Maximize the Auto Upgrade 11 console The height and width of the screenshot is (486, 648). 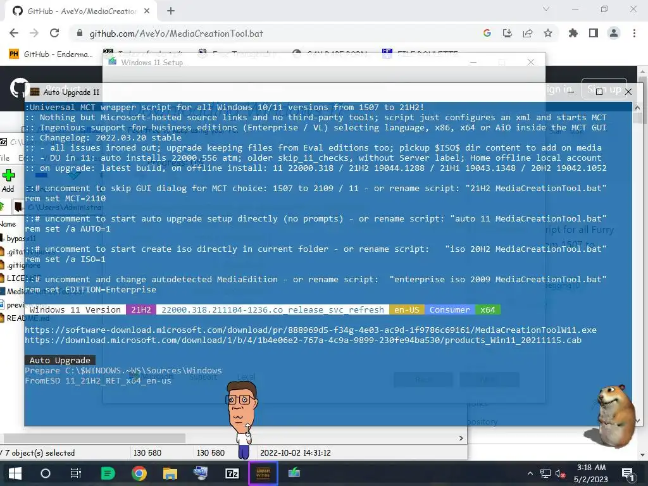599,92
